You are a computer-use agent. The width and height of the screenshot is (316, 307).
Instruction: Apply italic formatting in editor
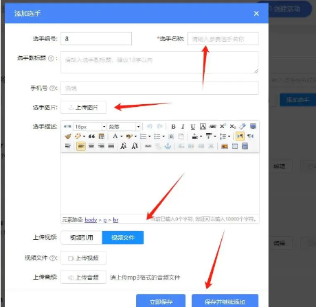pyautogui.click(x=183, y=126)
